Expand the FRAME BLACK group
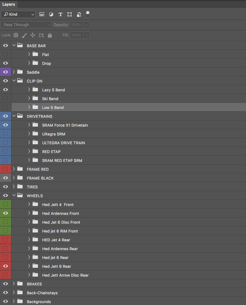 (14, 178)
